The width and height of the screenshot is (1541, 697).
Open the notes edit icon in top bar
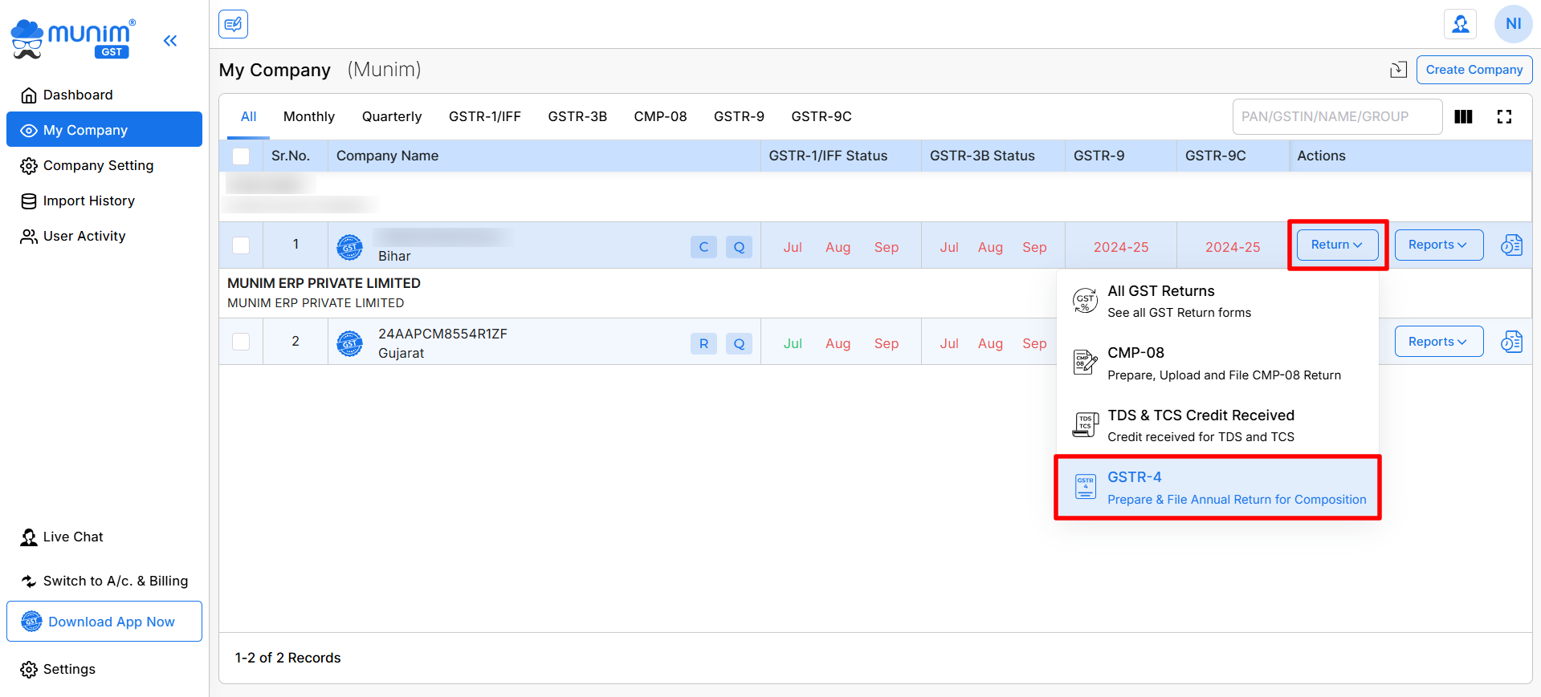[x=233, y=24]
